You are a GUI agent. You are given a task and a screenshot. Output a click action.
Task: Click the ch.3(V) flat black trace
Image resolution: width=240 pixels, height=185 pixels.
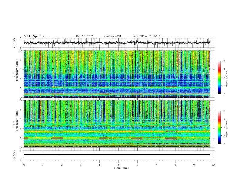[117, 155]
